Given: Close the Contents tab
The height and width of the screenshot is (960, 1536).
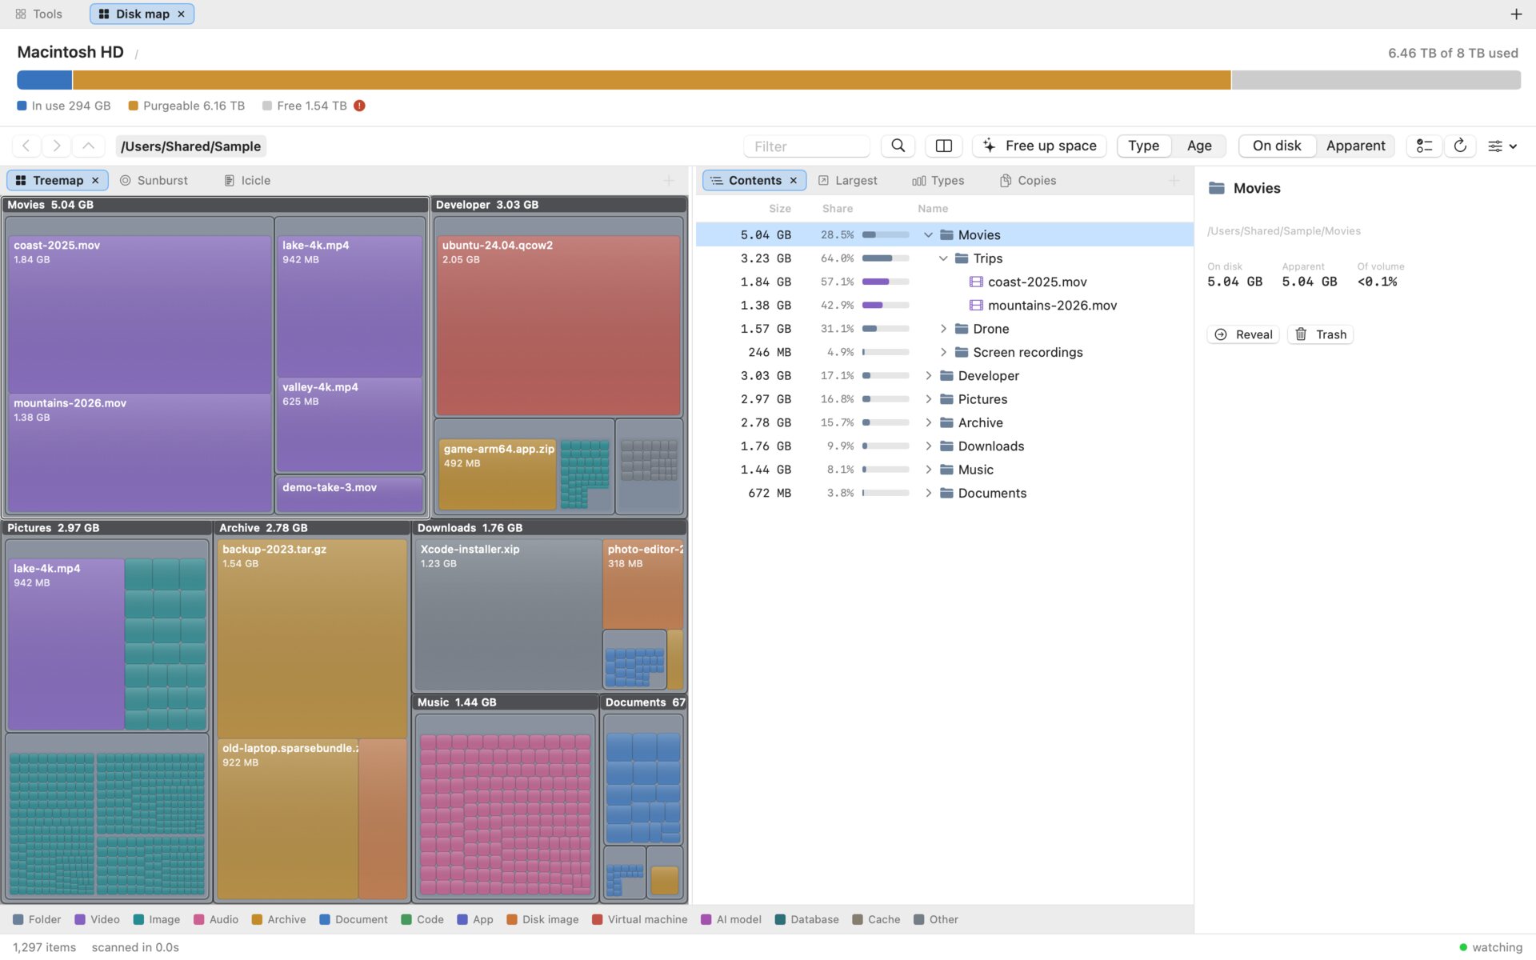Looking at the screenshot, I should coord(793,180).
